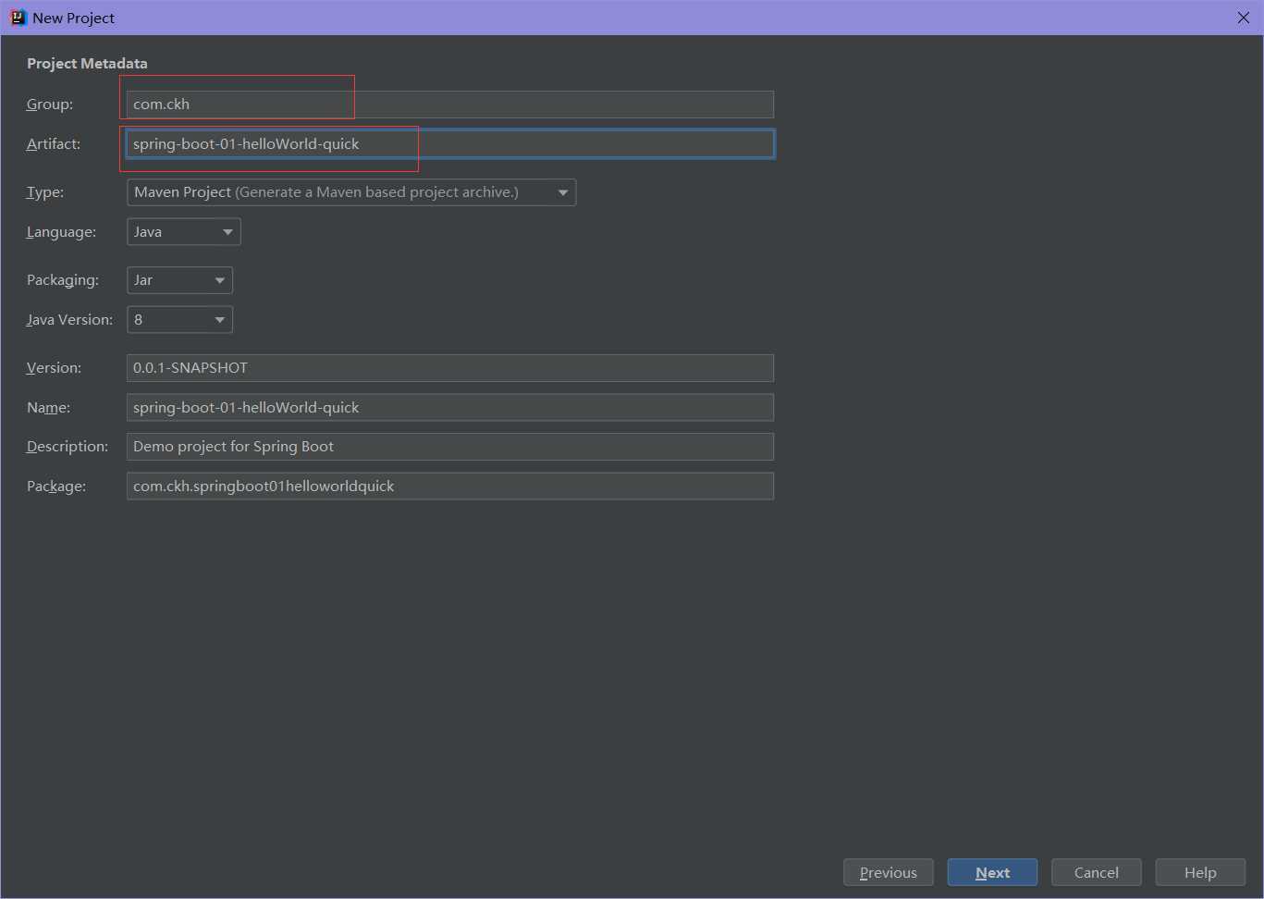Click the Package input field
The height and width of the screenshot is (899, 1264).
point(449,486)
